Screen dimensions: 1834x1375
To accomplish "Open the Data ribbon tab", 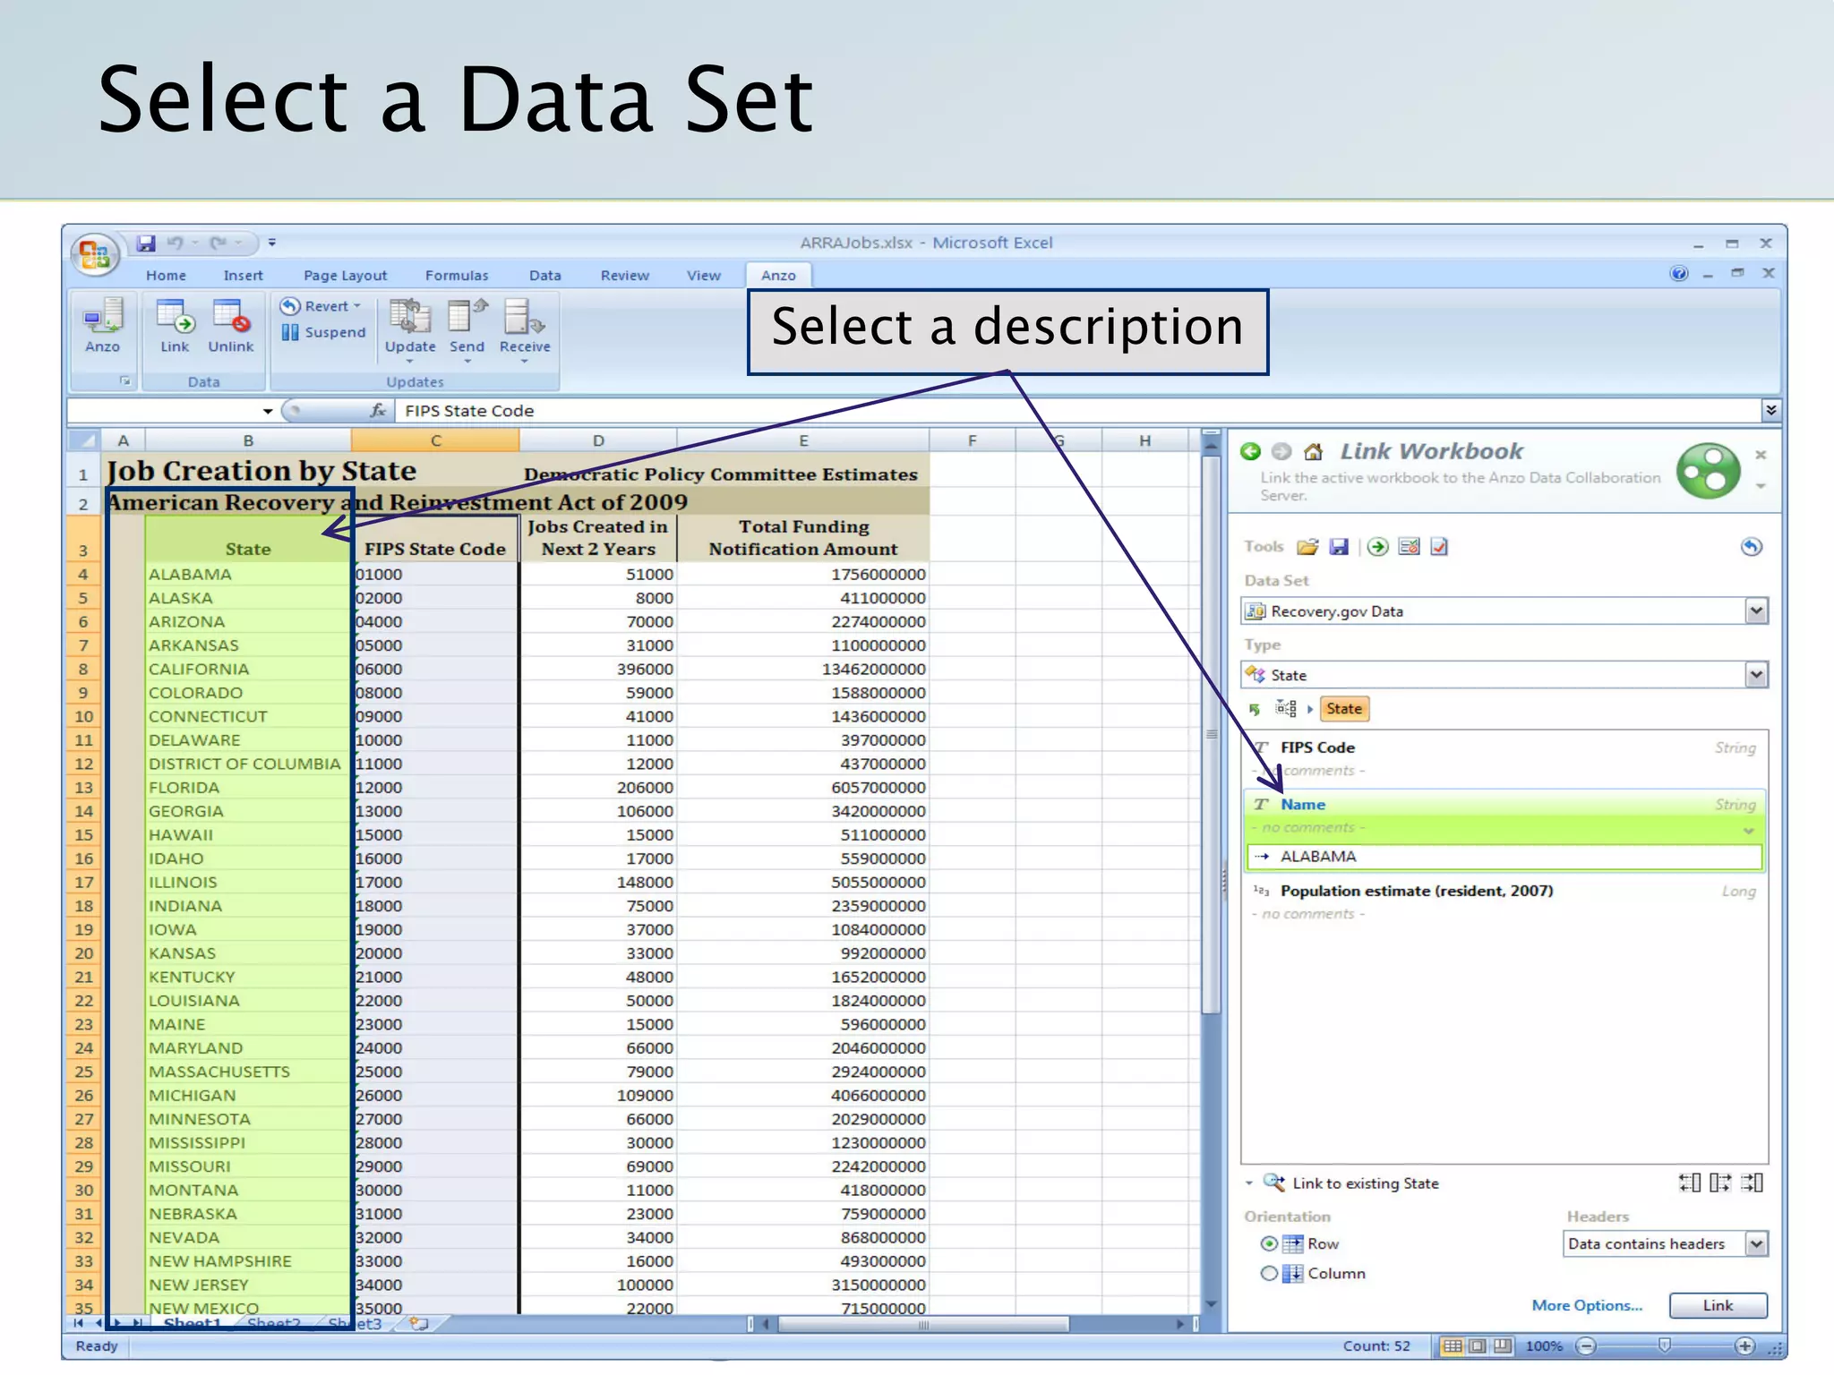I will click(x=544, y=275).
